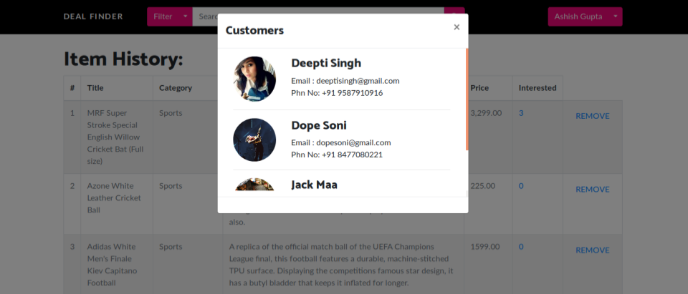Image resolution: width=688 pixels, height=294 pixels.
Task: Click the search submit button
Action: tap(454, 16)
